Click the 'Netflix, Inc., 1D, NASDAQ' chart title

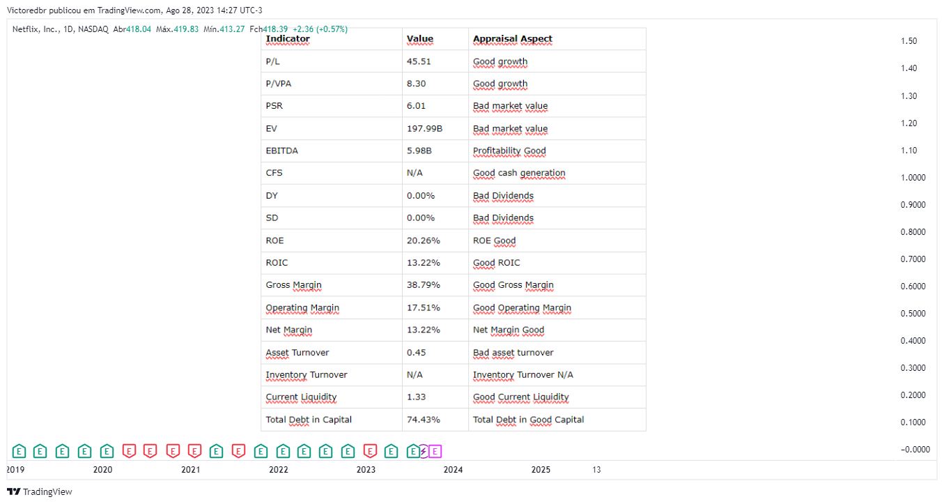tap(60, 29)
